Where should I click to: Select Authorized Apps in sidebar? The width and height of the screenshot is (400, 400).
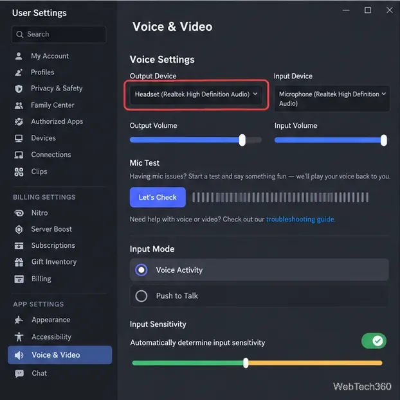tap(57, 122)
